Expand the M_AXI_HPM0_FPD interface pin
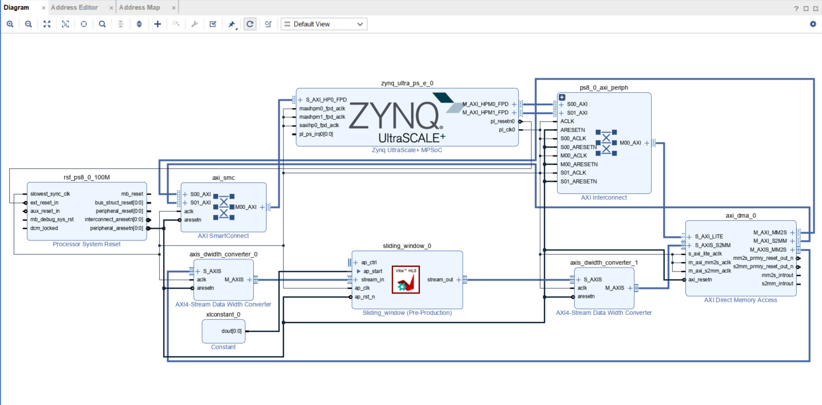 click(514, 104)
